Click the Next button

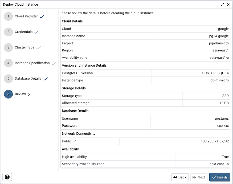click(199, 177)
